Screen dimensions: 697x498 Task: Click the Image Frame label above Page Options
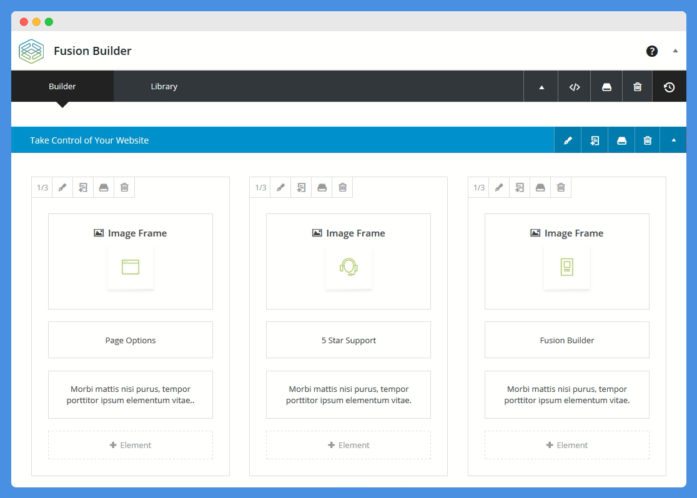click(131, 233)
